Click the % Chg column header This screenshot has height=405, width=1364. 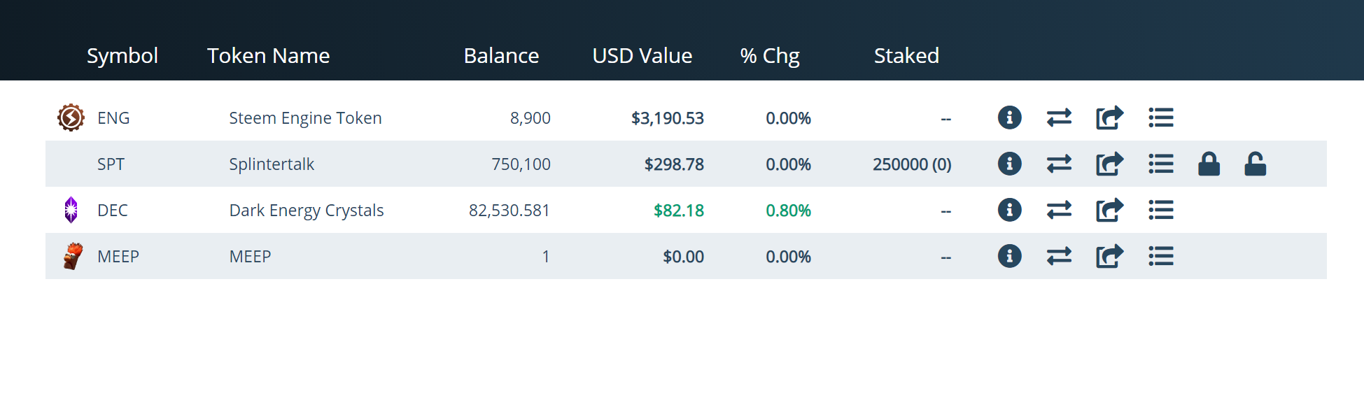pyautogui.click(x=770, y=56)
